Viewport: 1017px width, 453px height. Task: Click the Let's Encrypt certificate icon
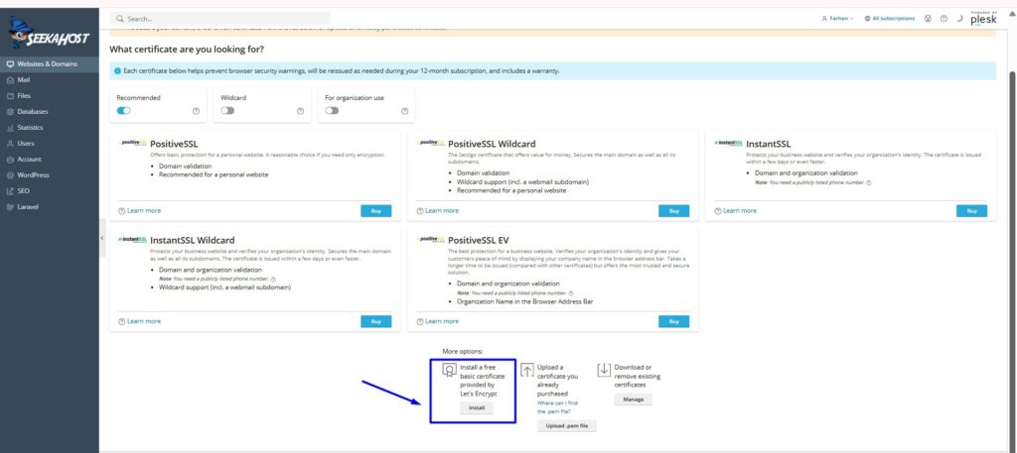449,370
